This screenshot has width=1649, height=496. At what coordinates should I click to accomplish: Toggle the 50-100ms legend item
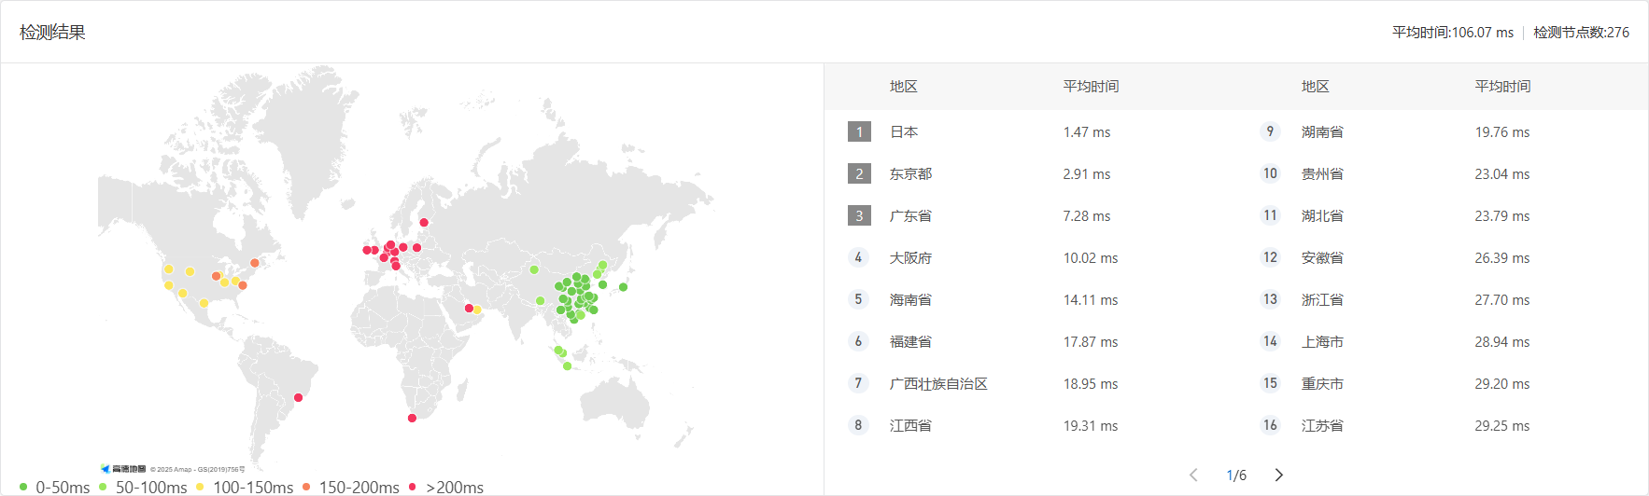[x=143, y=487]
